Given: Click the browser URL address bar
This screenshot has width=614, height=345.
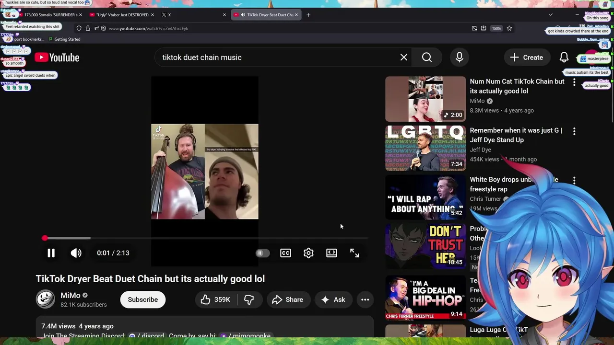Looking at the screenshot, I should coord(288,28).
